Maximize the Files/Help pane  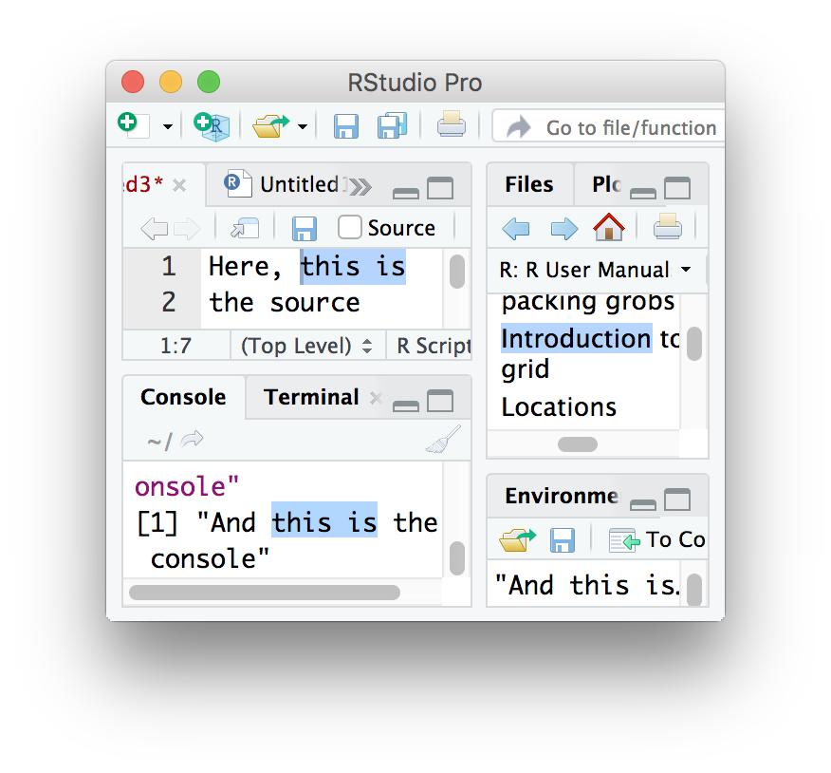pos(677,188)
